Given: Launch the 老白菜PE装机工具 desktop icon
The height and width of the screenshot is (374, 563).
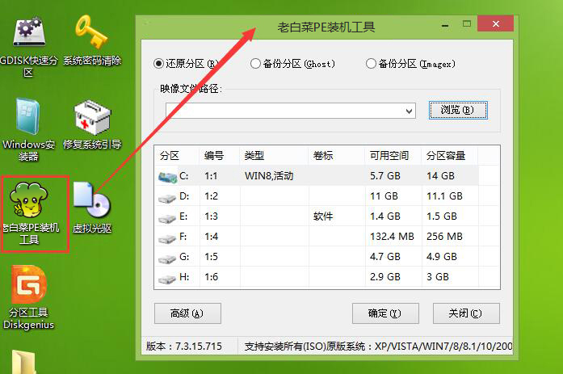Looking at the screenshot, I should click(29, 214).
